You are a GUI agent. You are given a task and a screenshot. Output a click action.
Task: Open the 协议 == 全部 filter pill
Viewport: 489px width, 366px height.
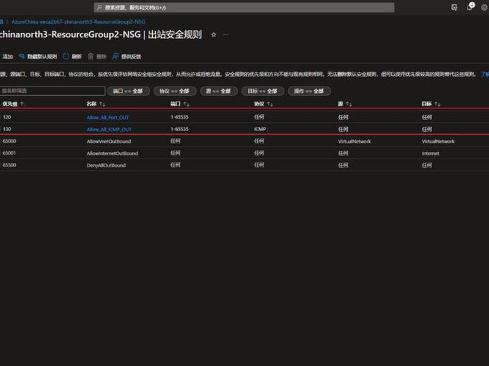pyautogui.click(x=175, y=91)
